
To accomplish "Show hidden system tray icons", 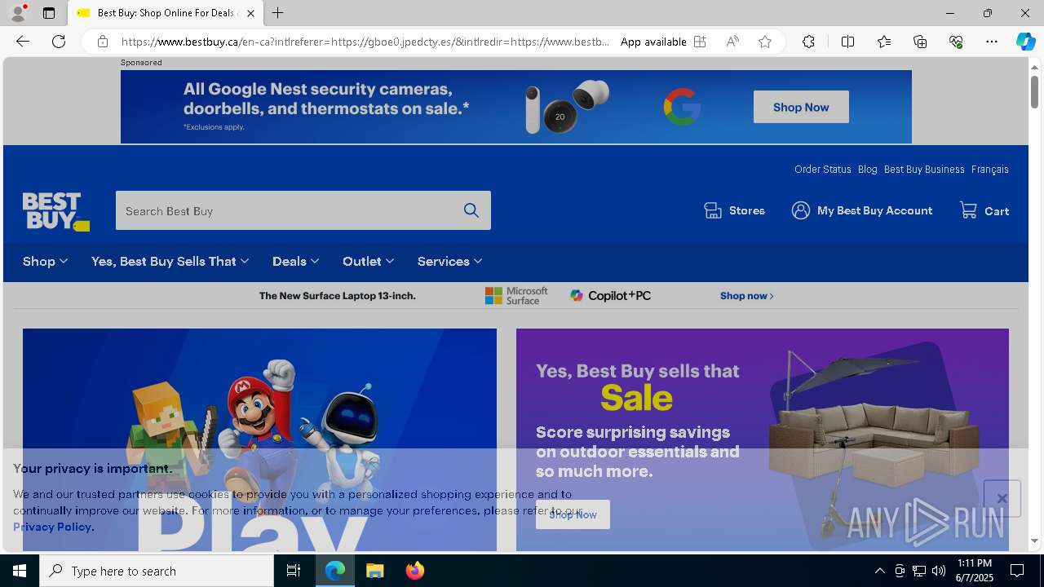I will tap(879, 571).
